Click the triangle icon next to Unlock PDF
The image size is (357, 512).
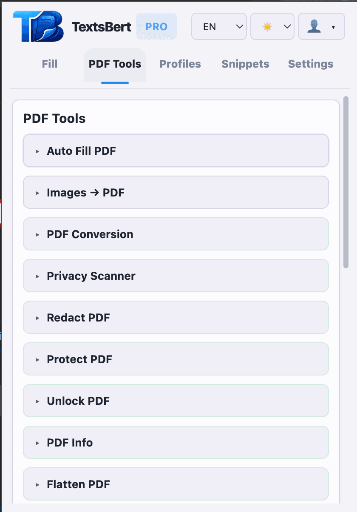(x=37, y=401)
